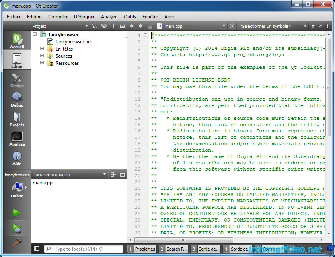This screenshot has height=257, width=335.
Task: Run the project with the green play icon
Action: pyautogui.click(x=17, y=213)
